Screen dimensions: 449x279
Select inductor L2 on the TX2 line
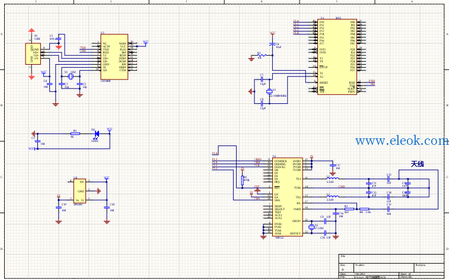pos(333,196)
